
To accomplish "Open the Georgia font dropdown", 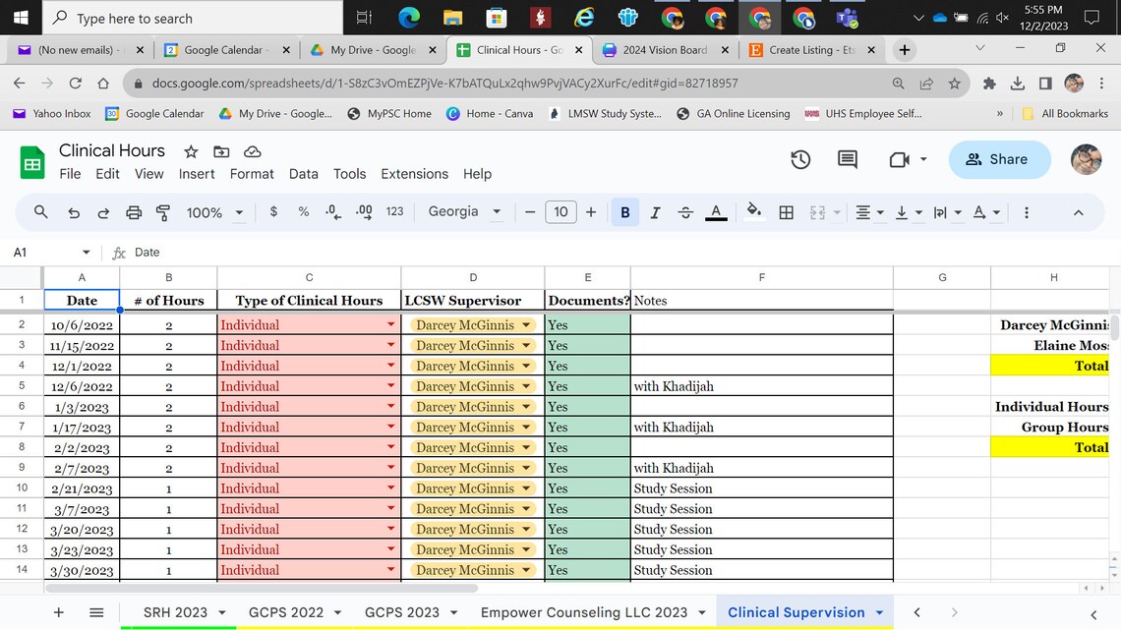I will coord(464,211).
